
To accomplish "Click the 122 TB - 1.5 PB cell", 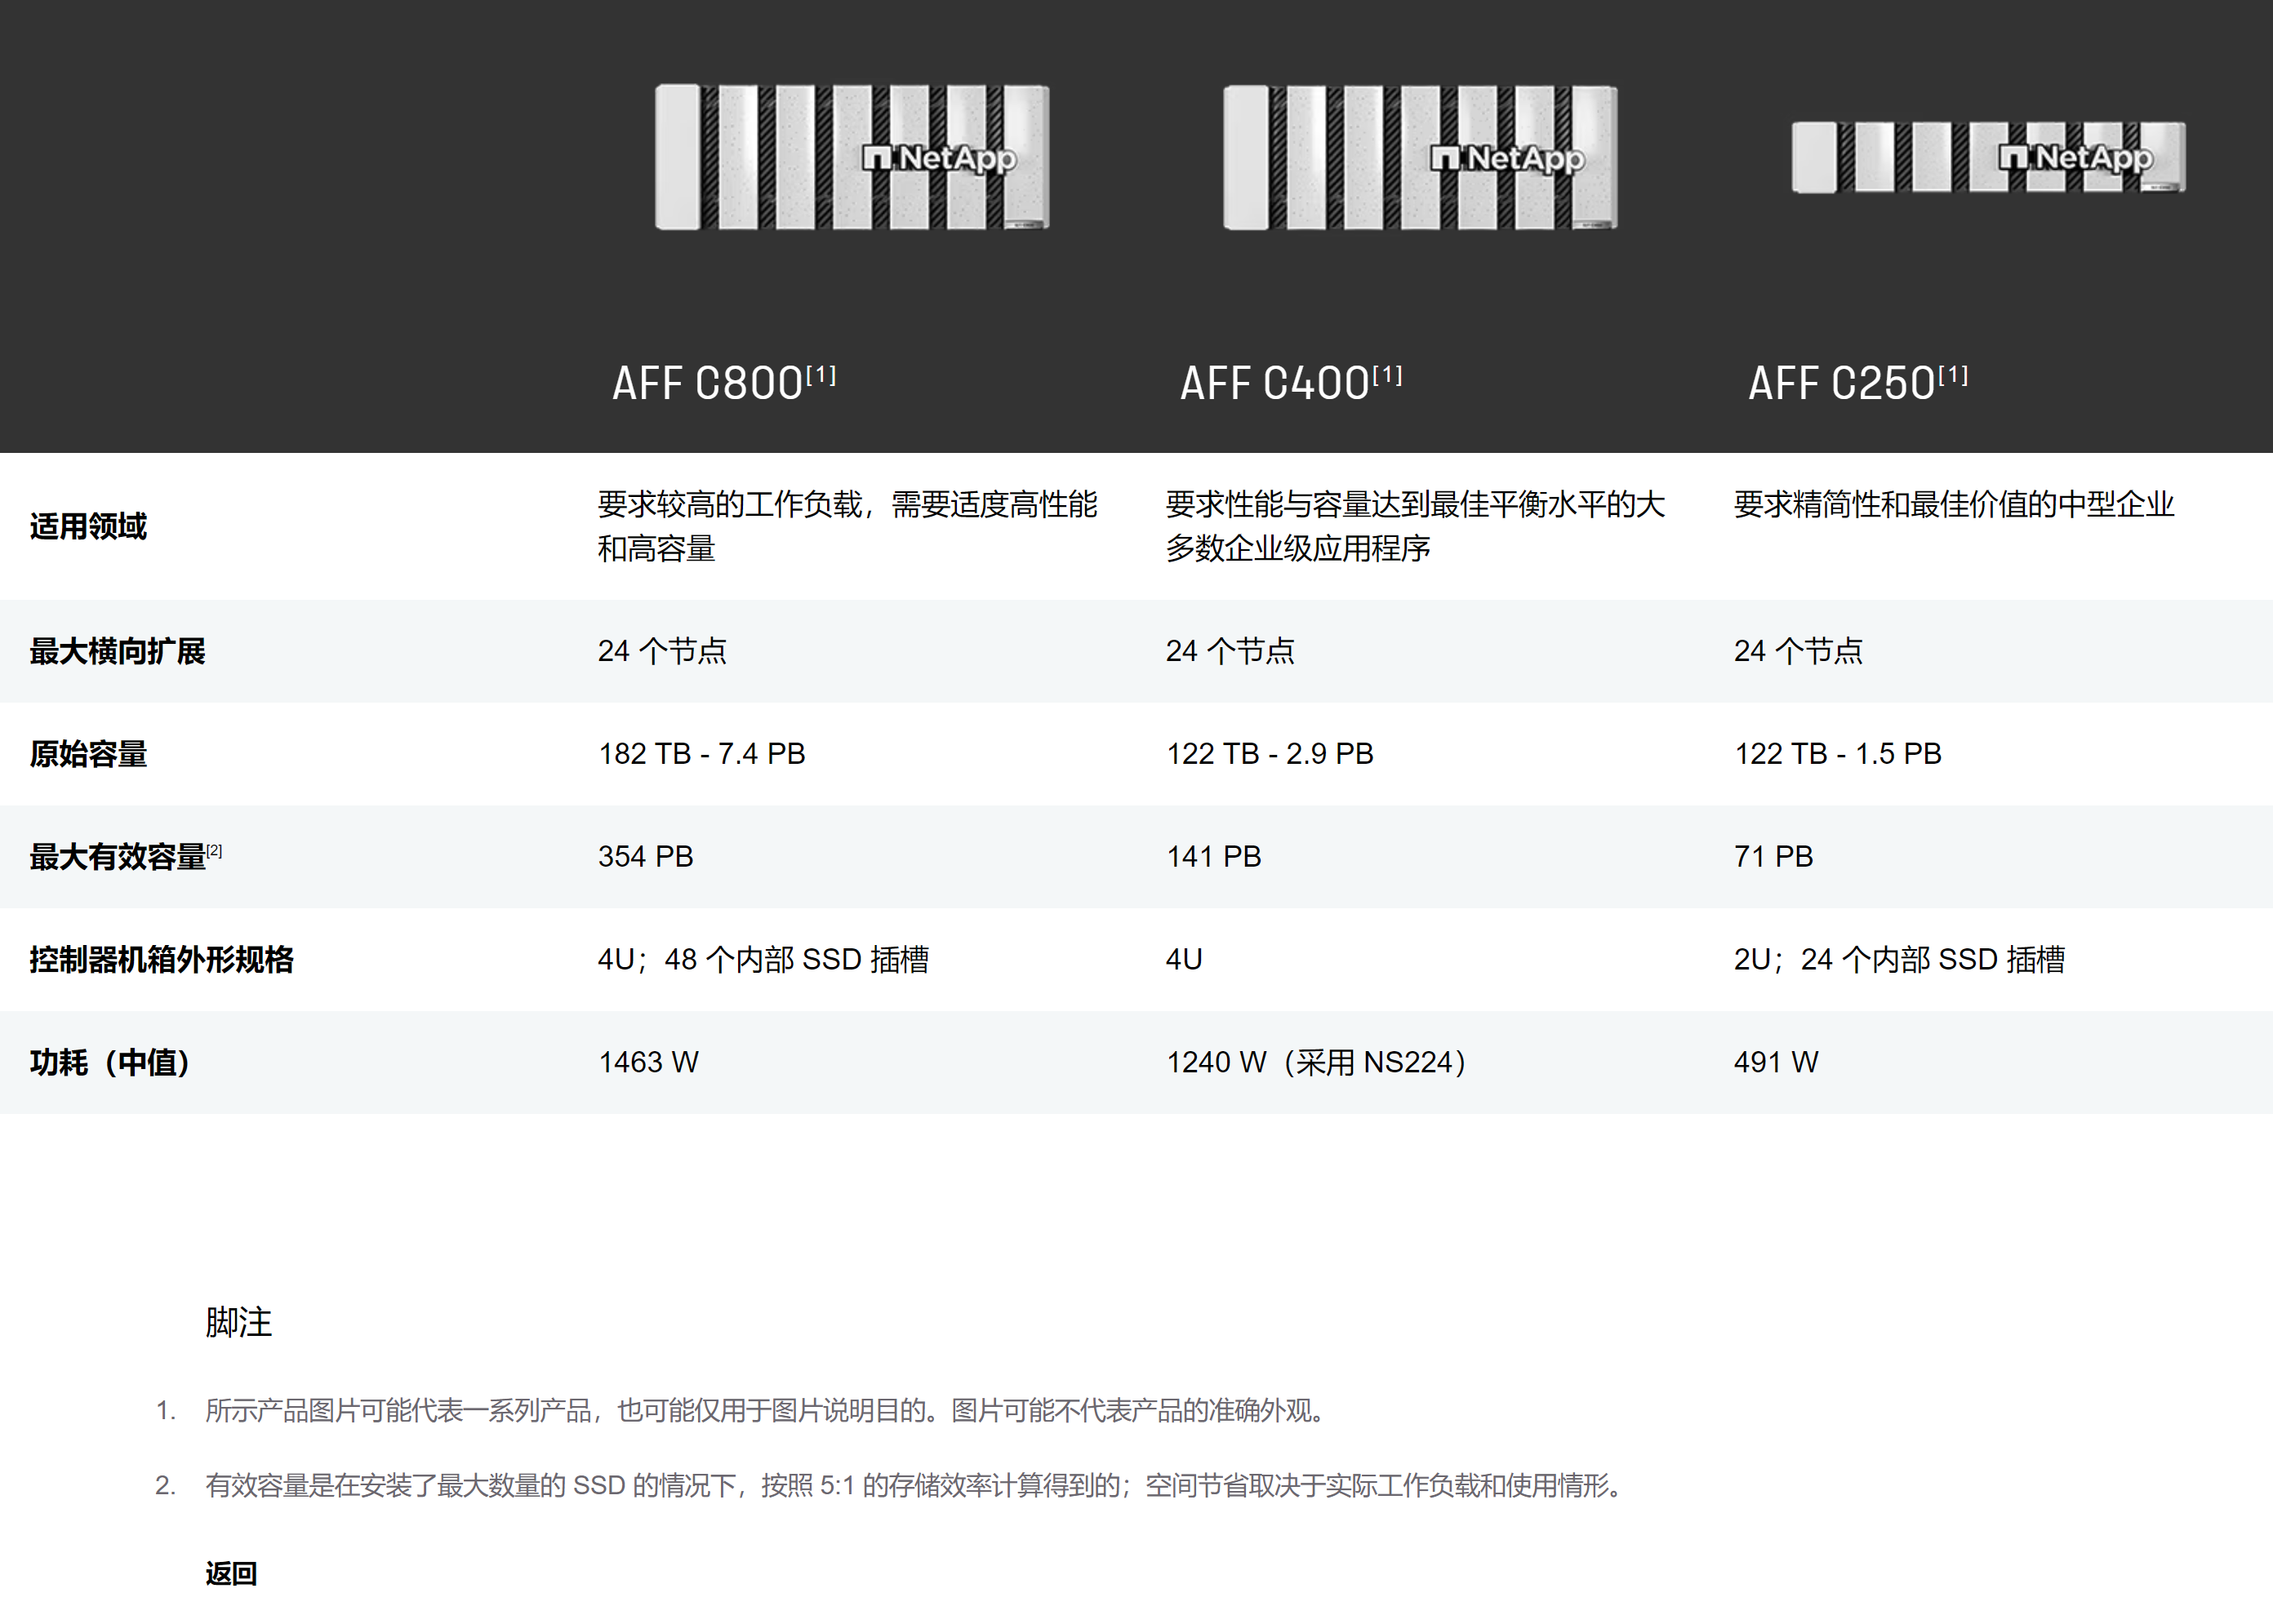I will point(1838,753).
